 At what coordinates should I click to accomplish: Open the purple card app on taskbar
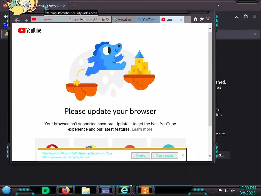click(105, 190)
